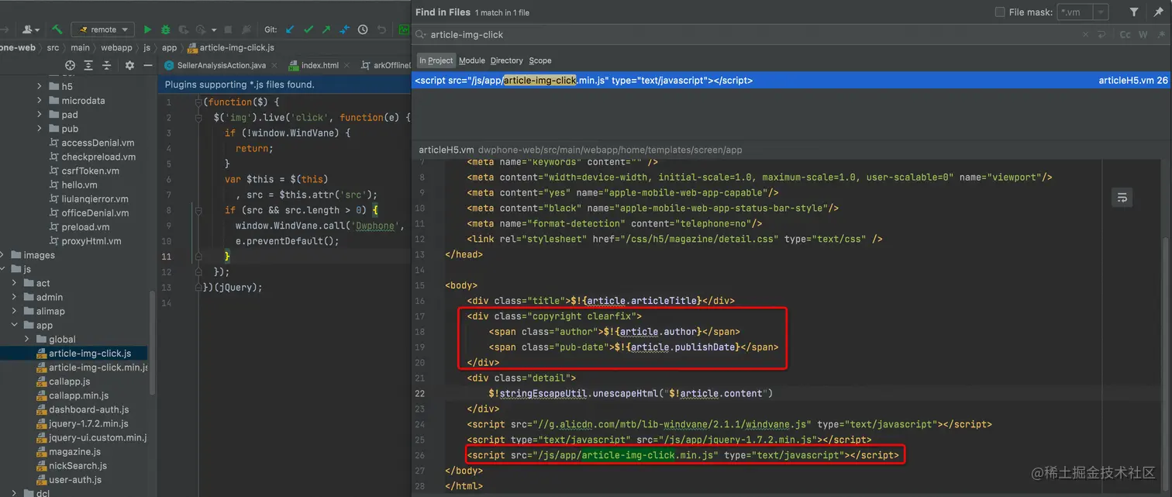
Task: Click the Git commit green checkmark
Action: pos(309,29)
